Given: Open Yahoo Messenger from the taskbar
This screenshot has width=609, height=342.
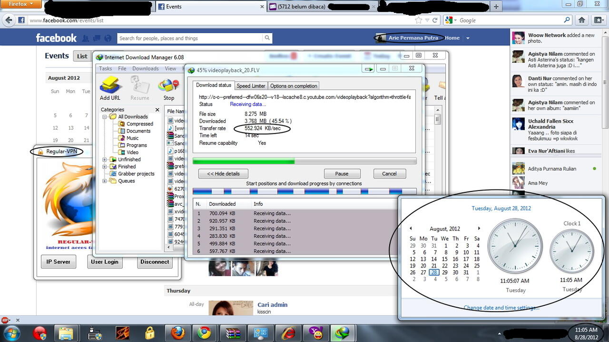Looking at the screenshot, I should pyautogui.click(x=315, y=333).
